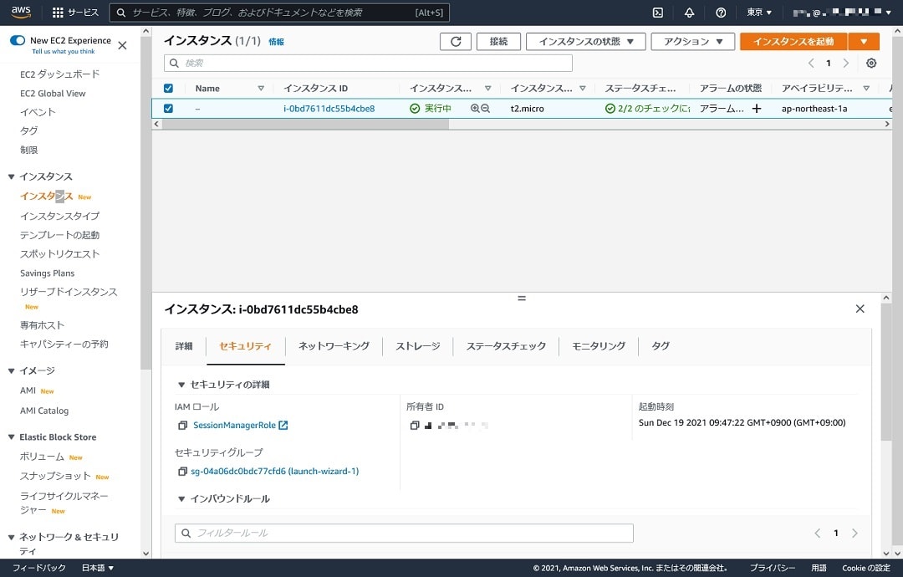The height and width of the screenshot is (577, 903).
Task: Open AMI Catalog in sidebar
Action: (44, 411)
